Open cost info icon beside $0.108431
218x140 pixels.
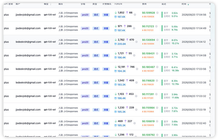[x=157, y=53]
